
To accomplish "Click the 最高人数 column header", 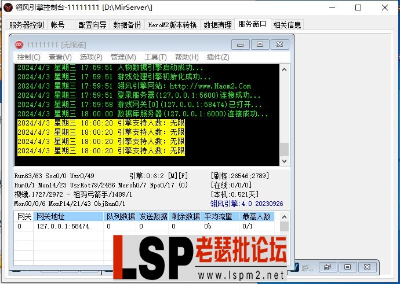I will tap(257, 216).
